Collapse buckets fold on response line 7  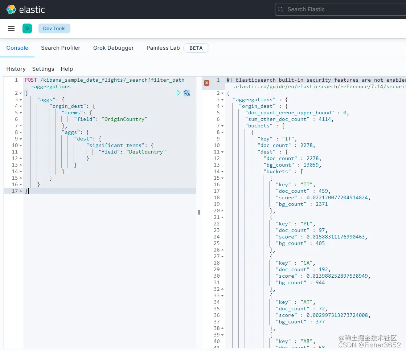(222, 126)
